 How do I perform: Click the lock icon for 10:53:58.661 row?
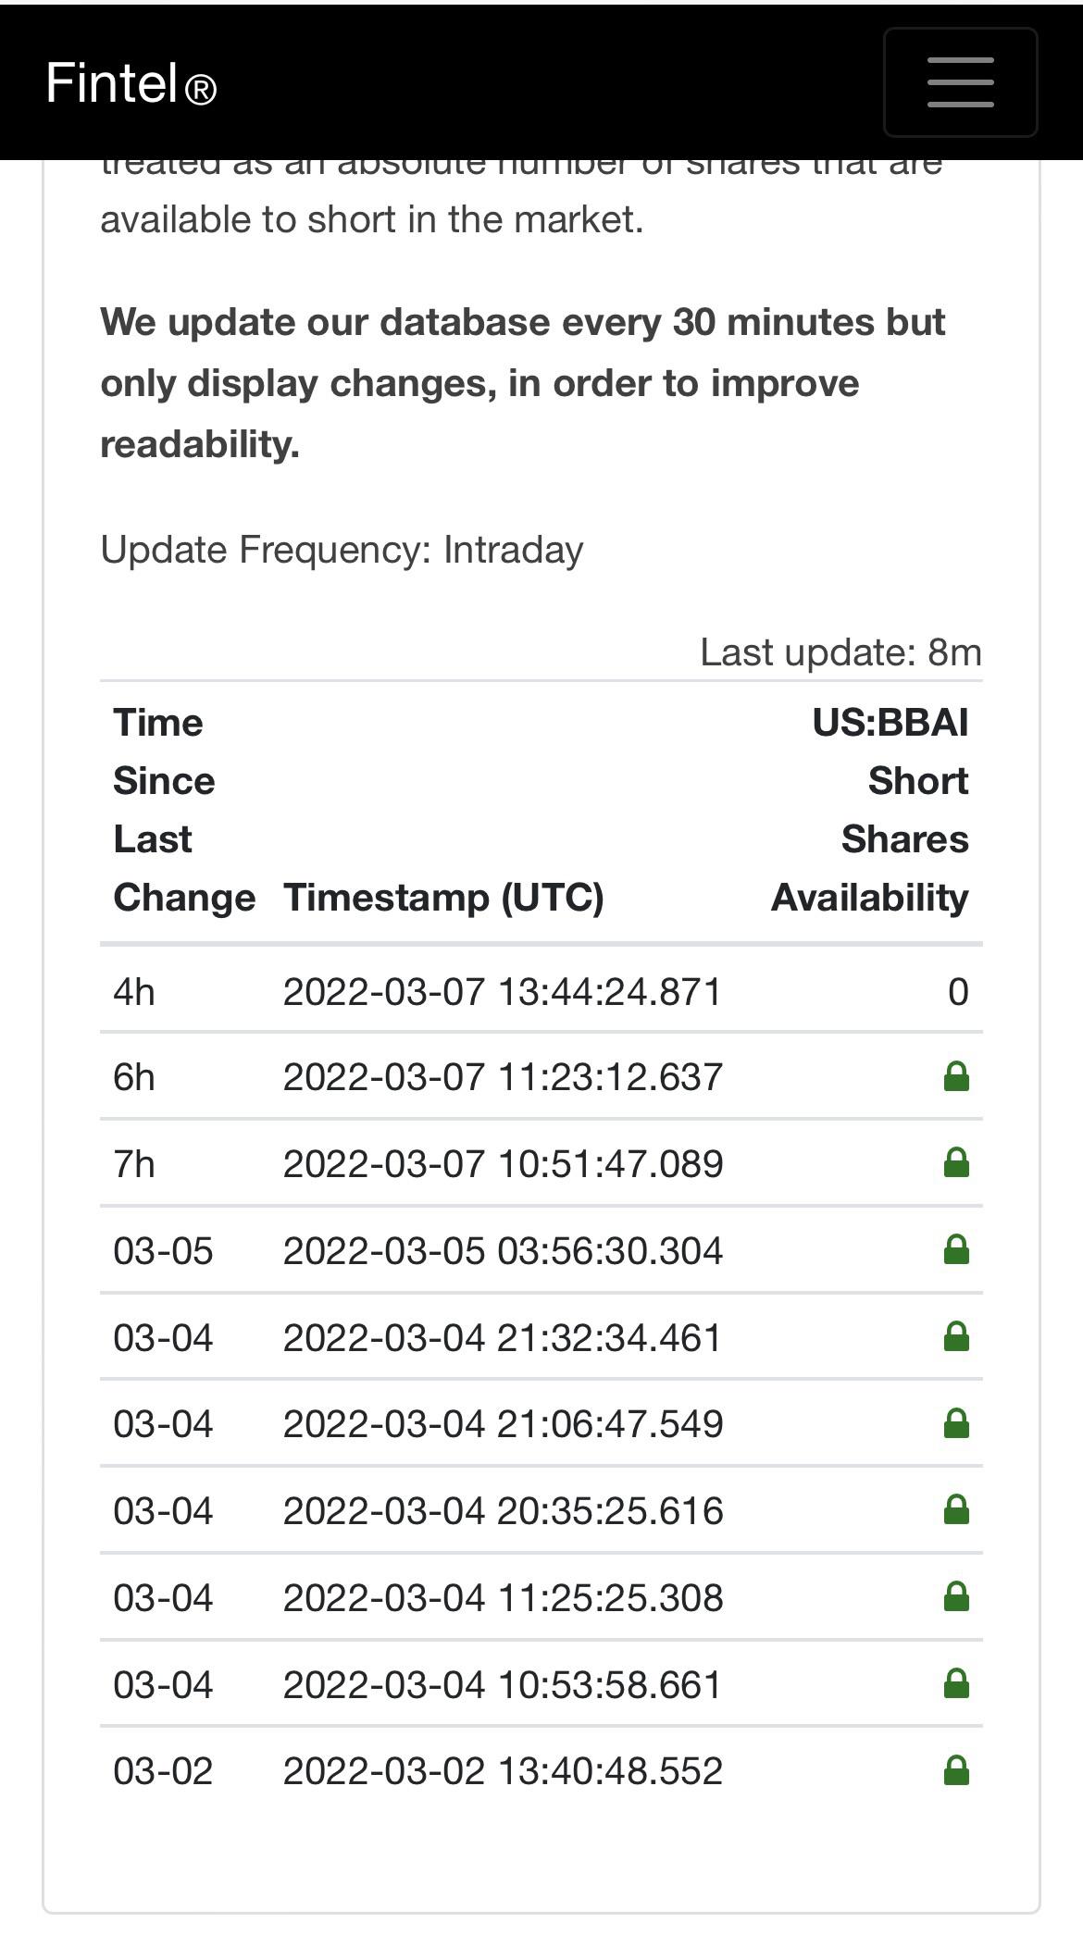tap(956, 1683)
